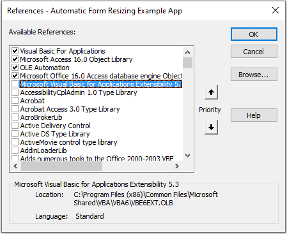
Task: Move reference down with Priority down arrow
Action: click(x=211, y=127)
